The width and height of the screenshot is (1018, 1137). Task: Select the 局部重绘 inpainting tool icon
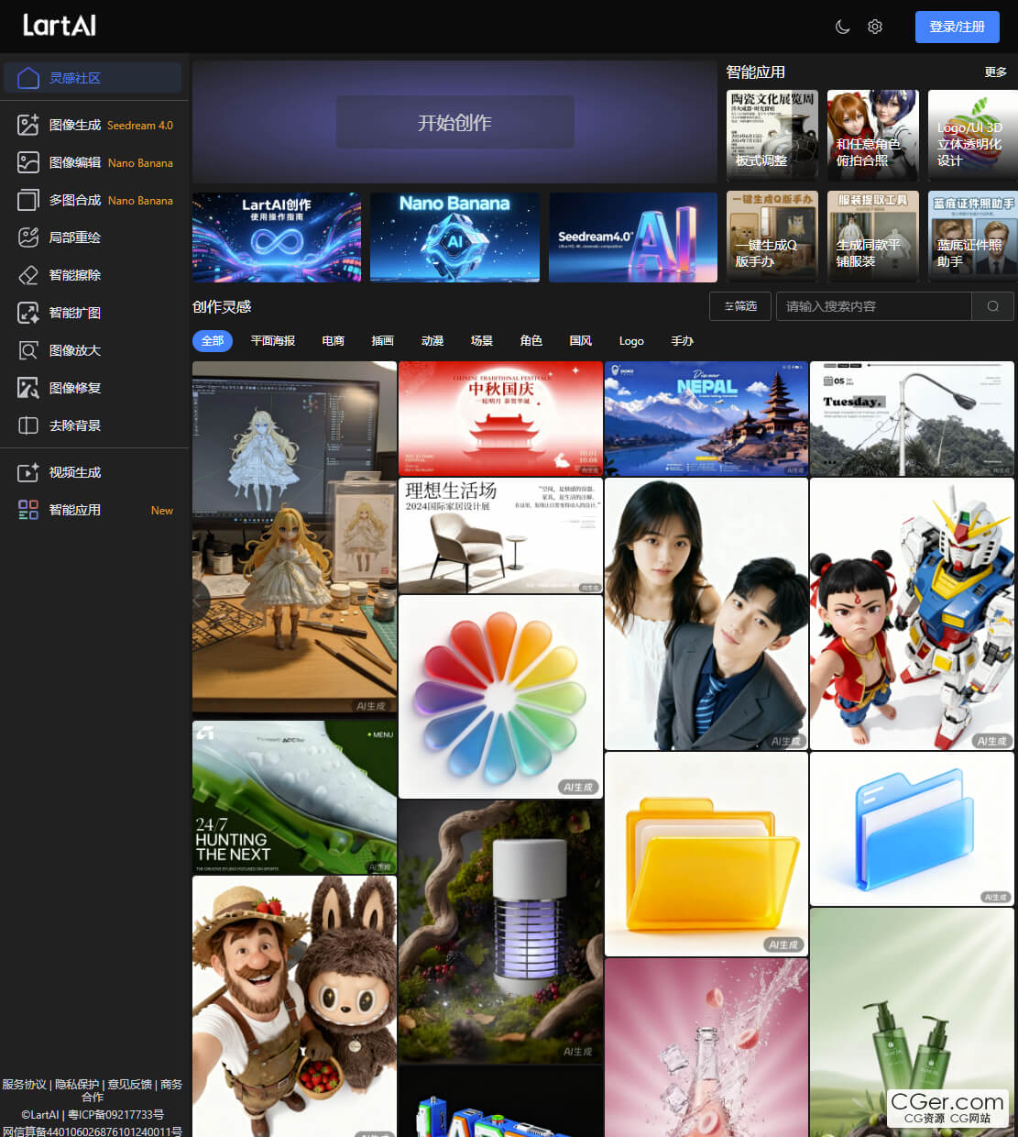28,237
